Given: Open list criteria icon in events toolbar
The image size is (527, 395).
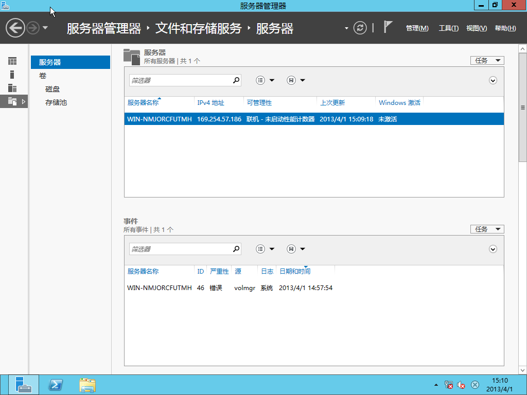Looking at the screenshot, I should (x=260, y=249).
